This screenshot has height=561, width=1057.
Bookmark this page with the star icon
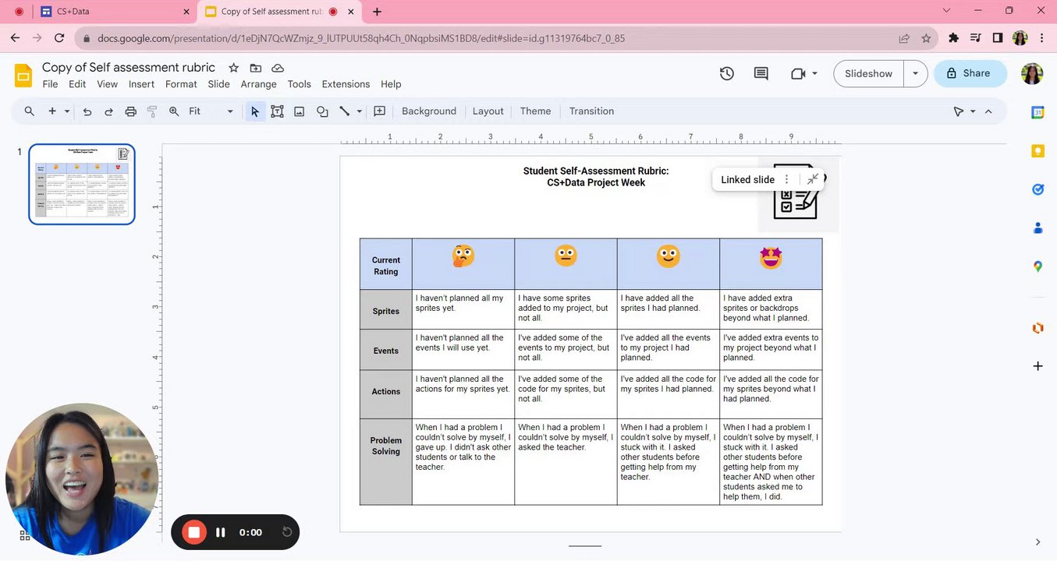[x=926, y=37]
